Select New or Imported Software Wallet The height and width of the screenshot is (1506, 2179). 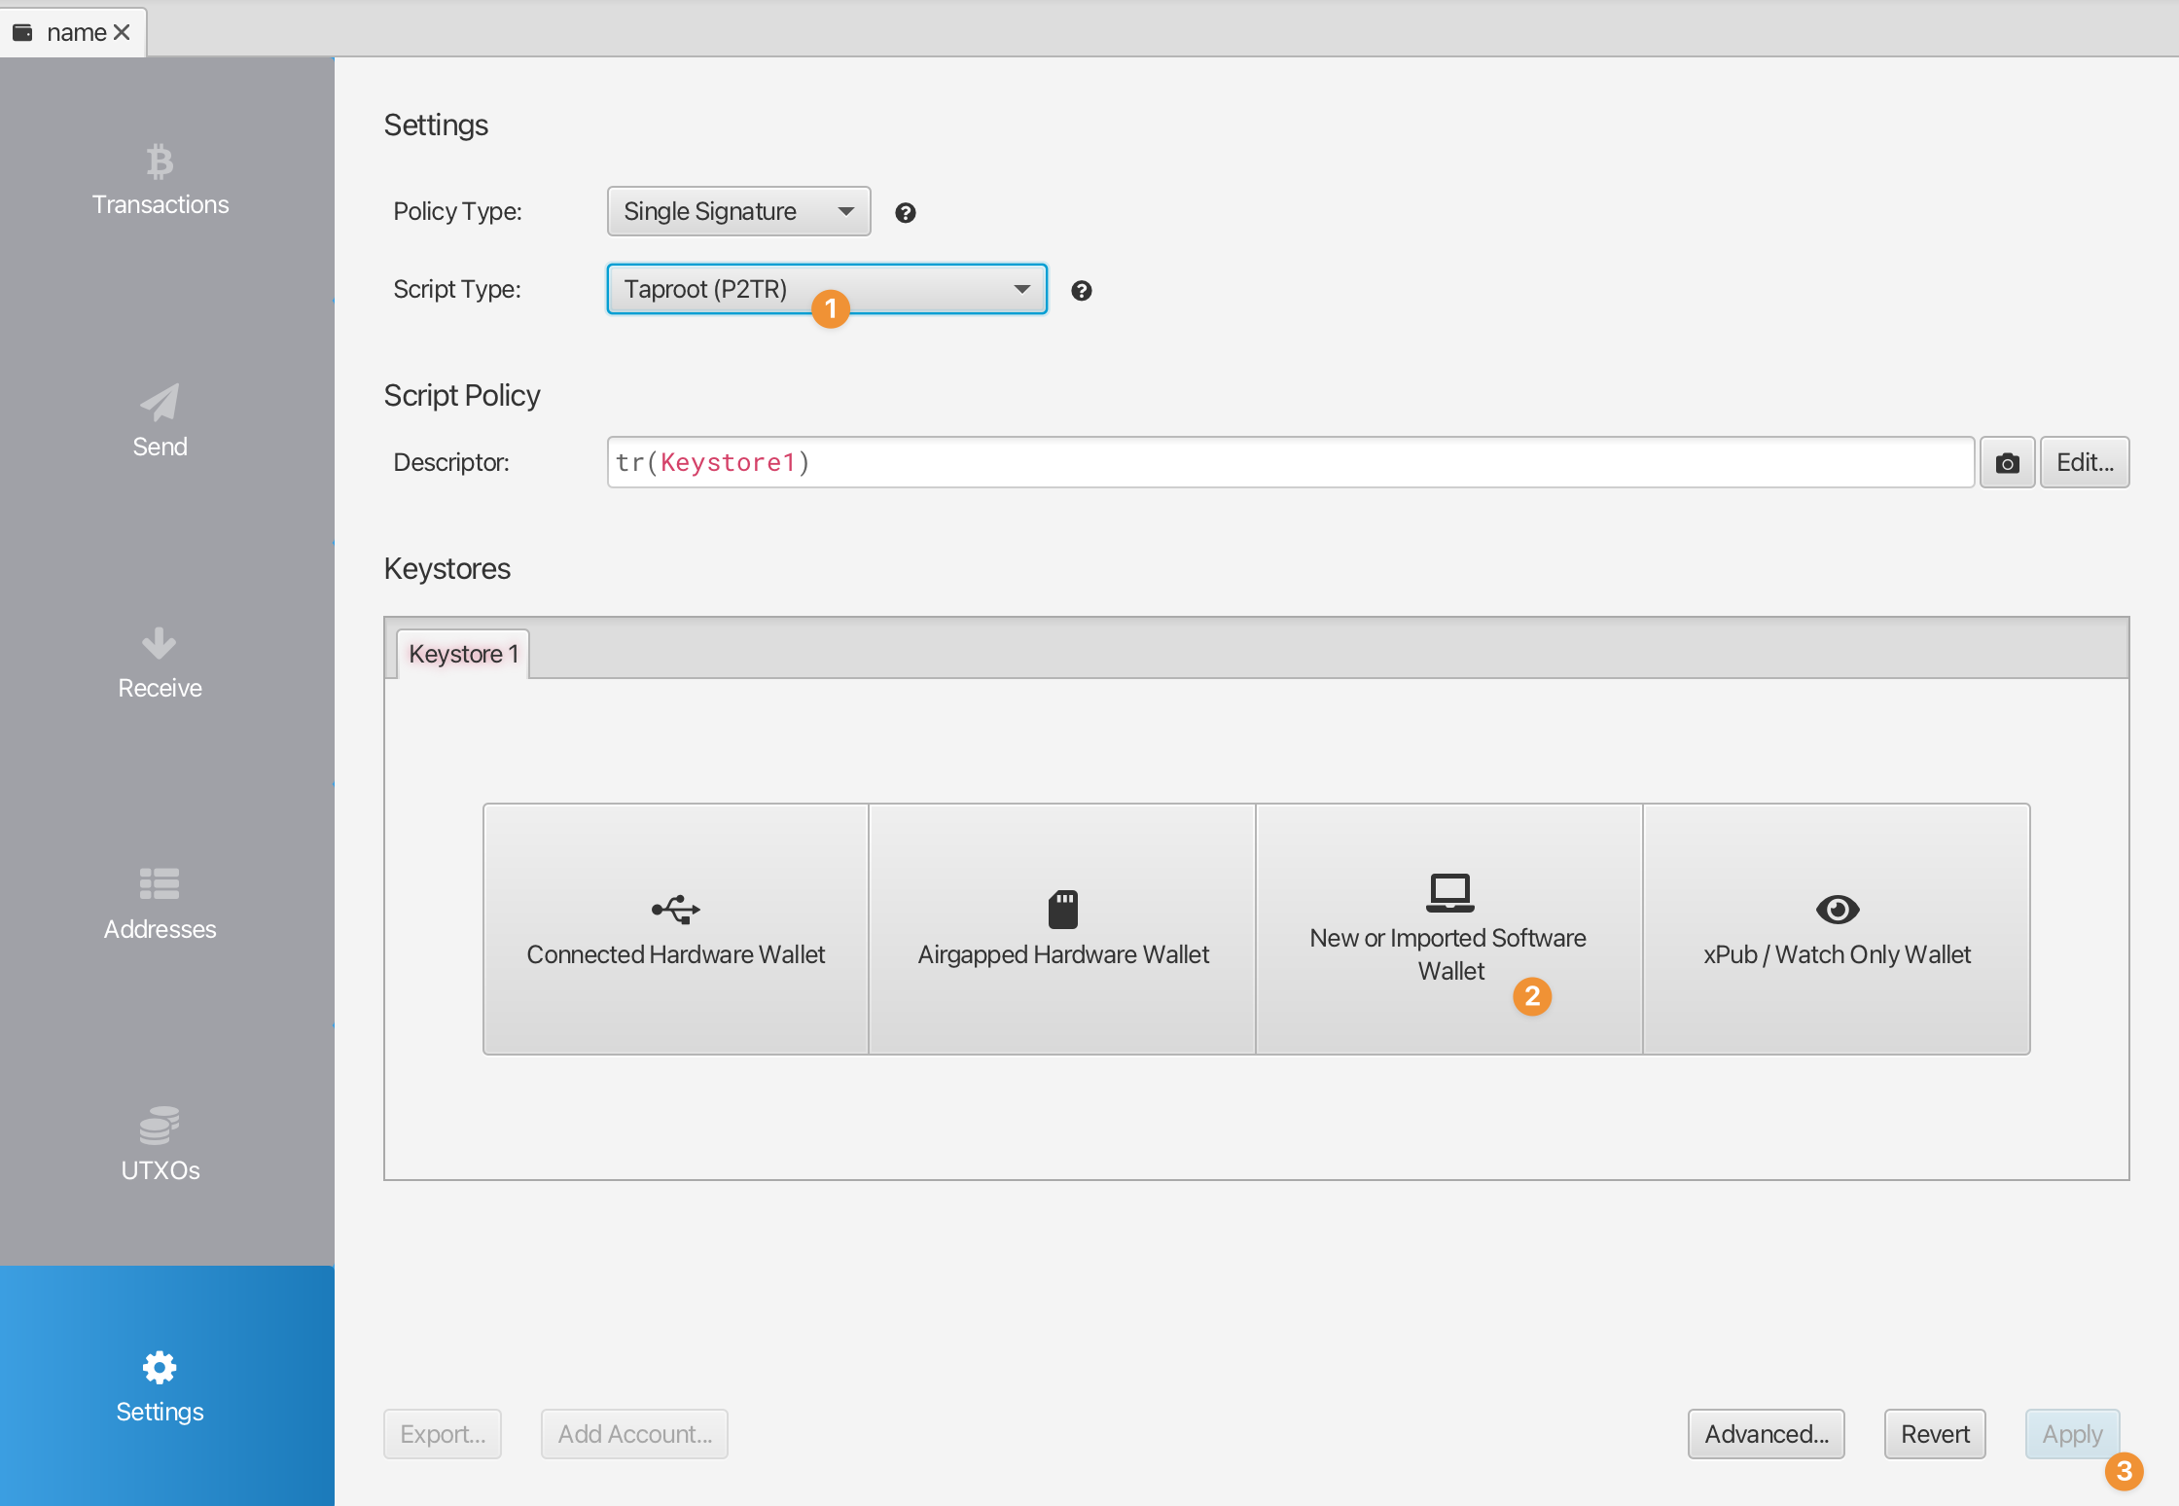[1448, 929]
